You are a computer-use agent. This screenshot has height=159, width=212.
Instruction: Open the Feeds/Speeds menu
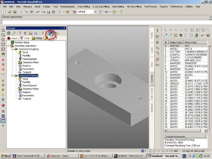[67, 6]
